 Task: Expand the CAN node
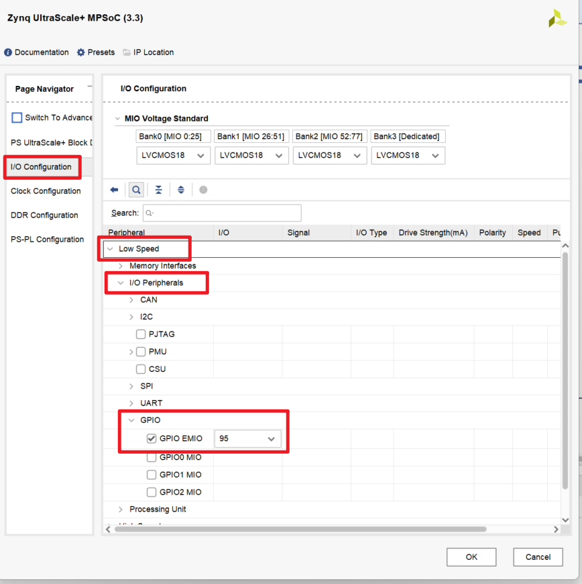(131, 300)
